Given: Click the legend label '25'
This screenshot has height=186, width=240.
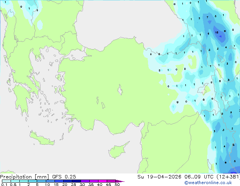Looking at the screenshot, I should (73, 184).
